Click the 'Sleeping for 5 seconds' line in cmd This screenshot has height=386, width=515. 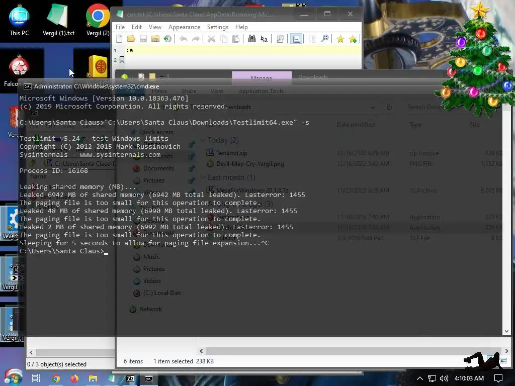click(144, 243)
